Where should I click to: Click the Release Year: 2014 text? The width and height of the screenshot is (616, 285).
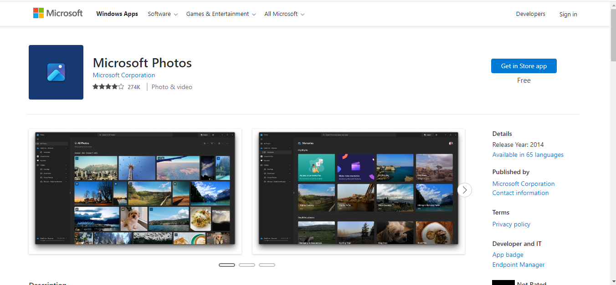pyautogui.click(x=518, y=145)
